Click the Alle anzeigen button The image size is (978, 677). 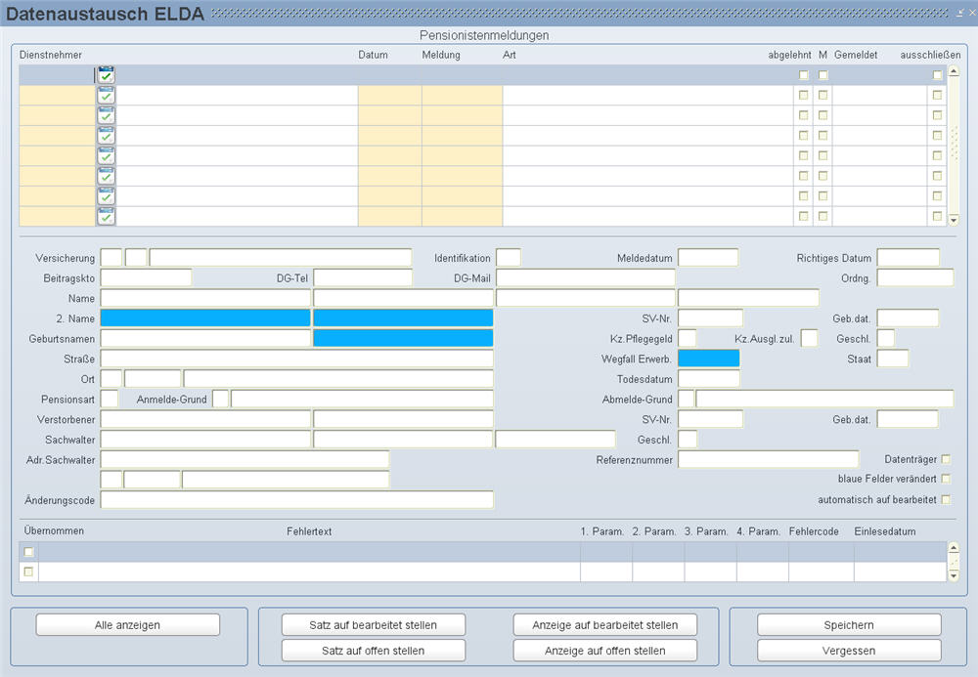click(x=128, y=625)
